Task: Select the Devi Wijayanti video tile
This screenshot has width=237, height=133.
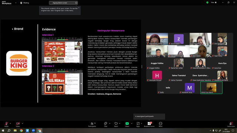Action: (222, 39)
